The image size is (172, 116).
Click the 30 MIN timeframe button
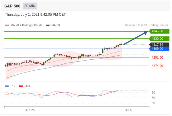coord(30,6)
